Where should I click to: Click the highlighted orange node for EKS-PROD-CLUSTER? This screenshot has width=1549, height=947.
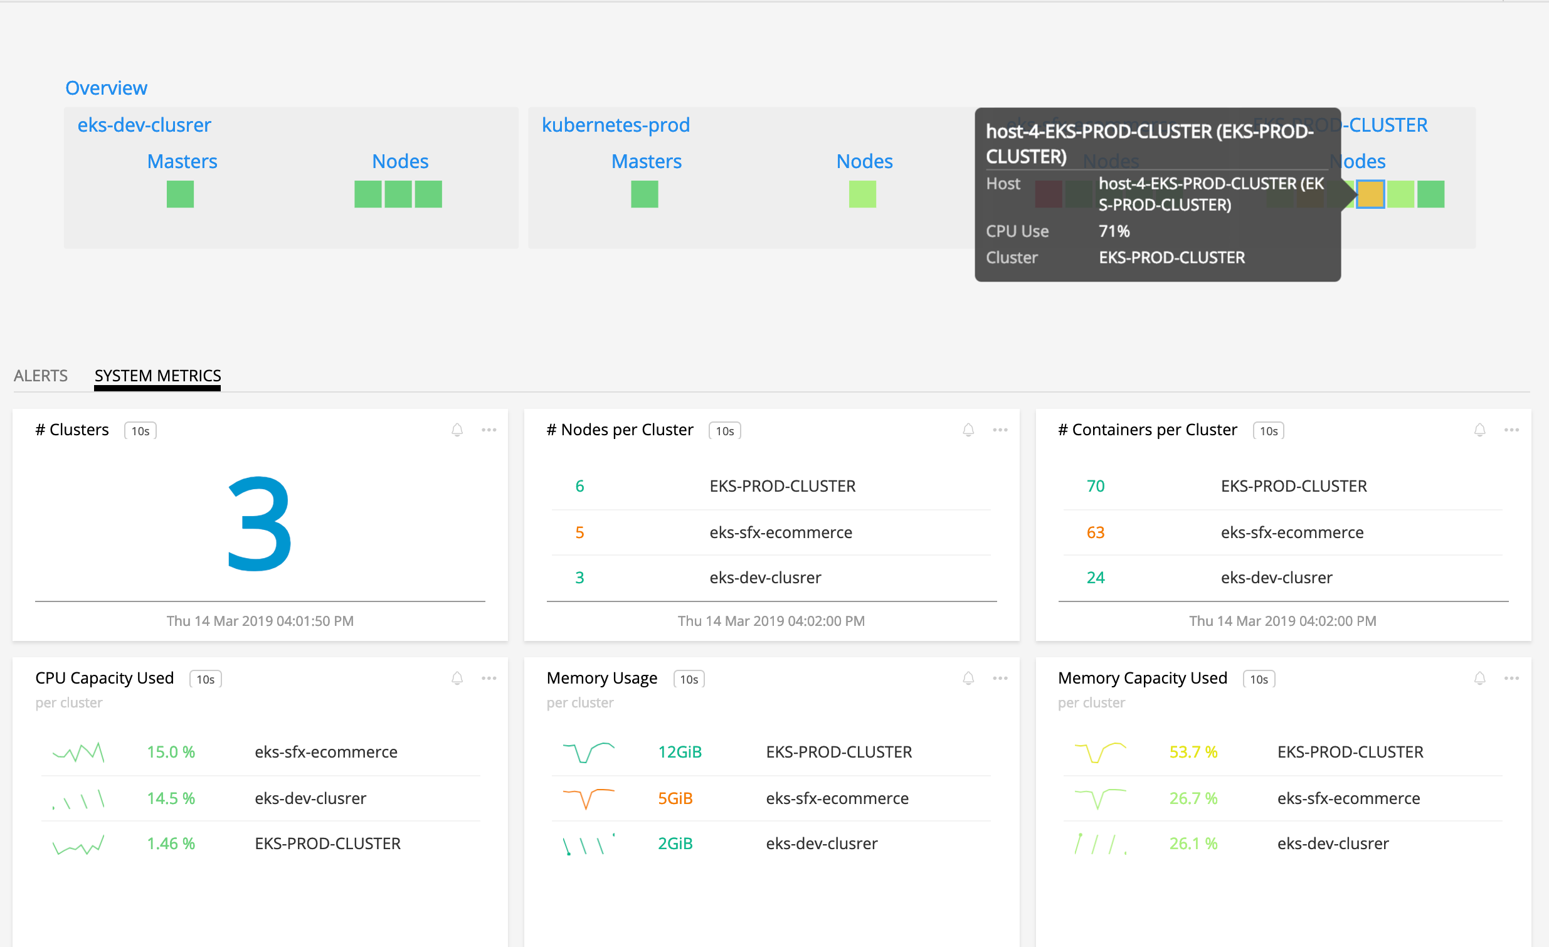click(1370, 194)
